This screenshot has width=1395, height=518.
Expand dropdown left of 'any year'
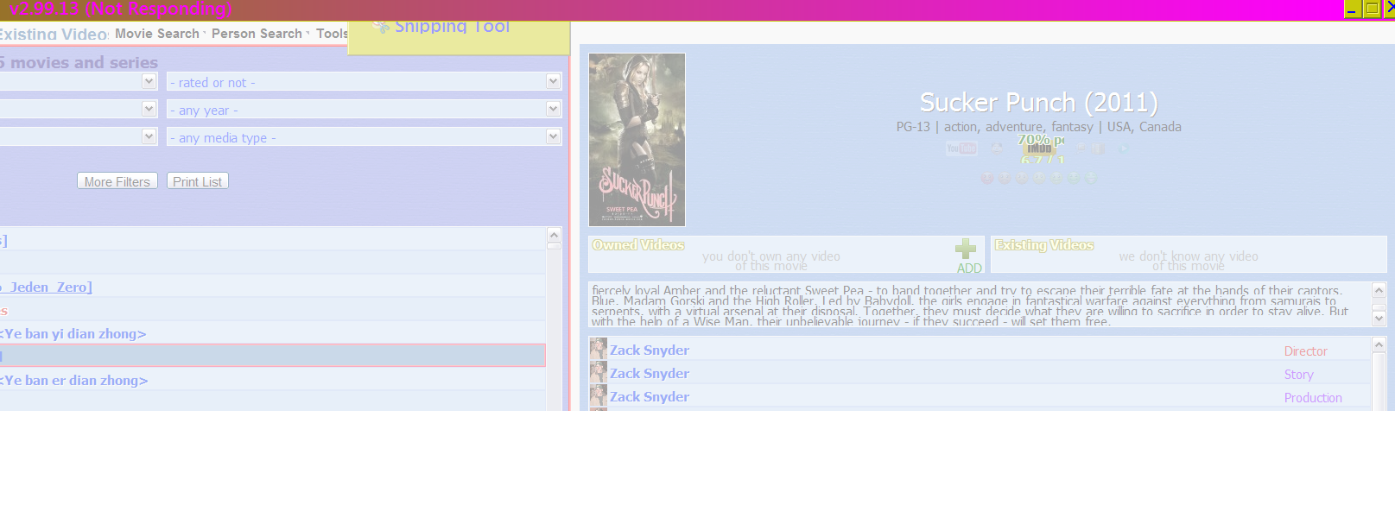click(149, 109)
